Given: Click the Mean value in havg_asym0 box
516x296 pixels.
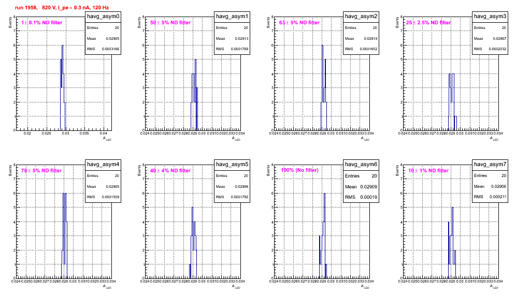Looking at the screenshot, I should [112, 38].
